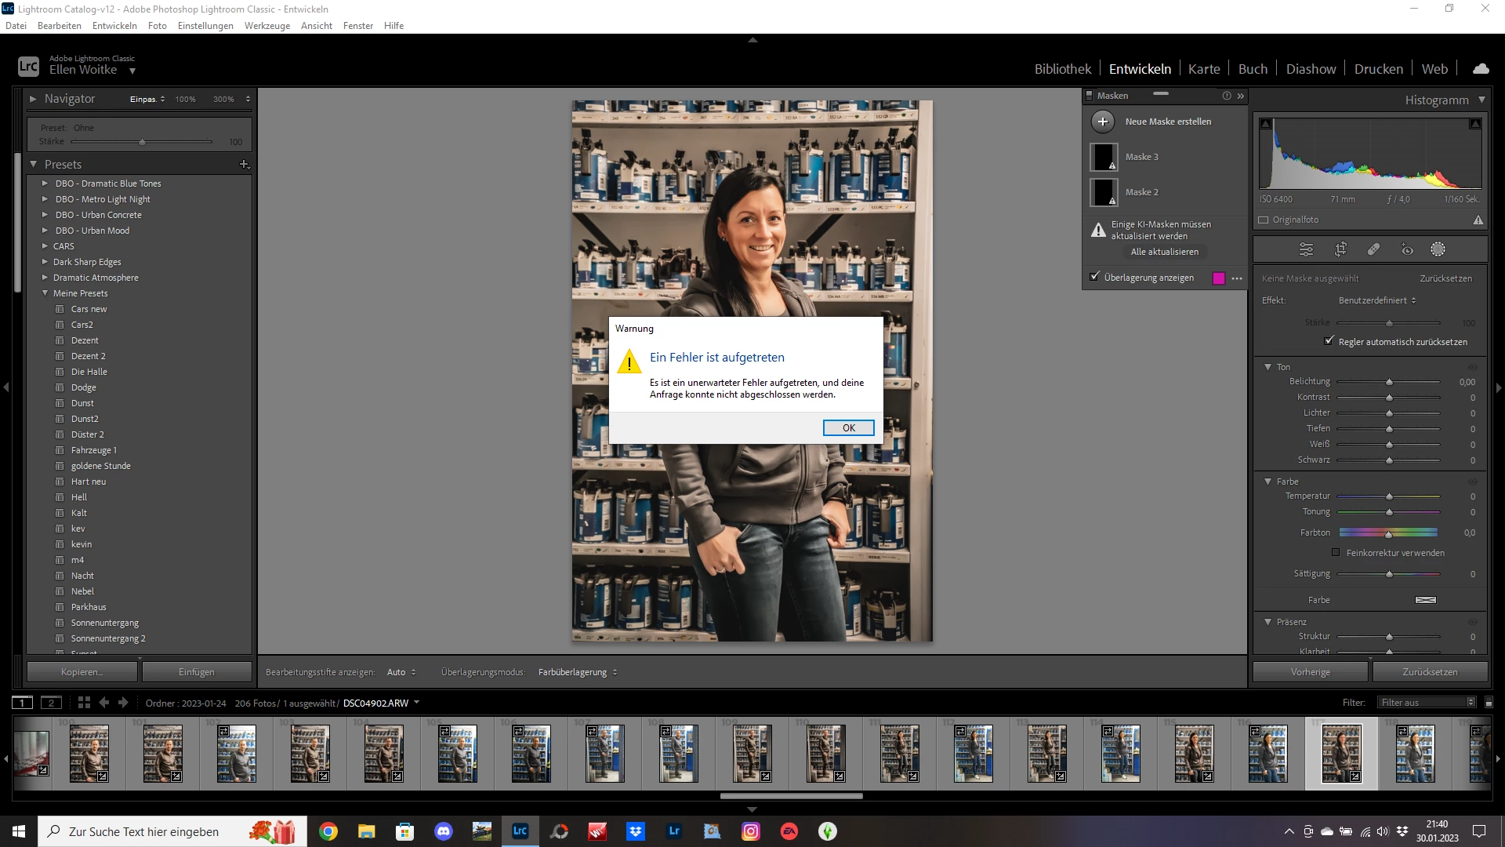Click Alle aktualisieren button

pyautogui.click(x=1164, y=252)
